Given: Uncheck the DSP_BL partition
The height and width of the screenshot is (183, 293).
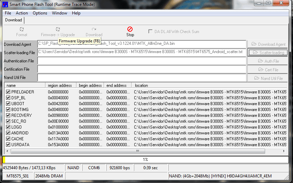Looking at the screenshot, I should click(8, 98).
